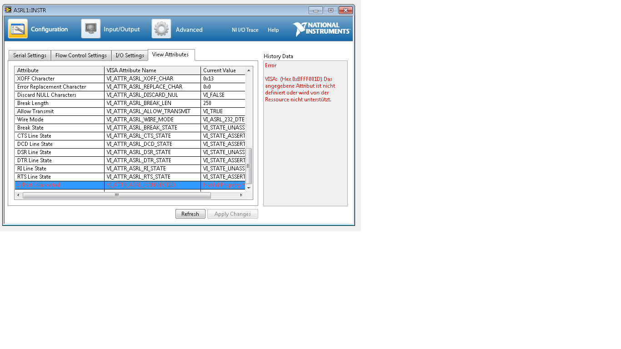The height and width of the screenshot is (349, 621).
Task: Select the View Attributes tab
Action: pos(171,55)
